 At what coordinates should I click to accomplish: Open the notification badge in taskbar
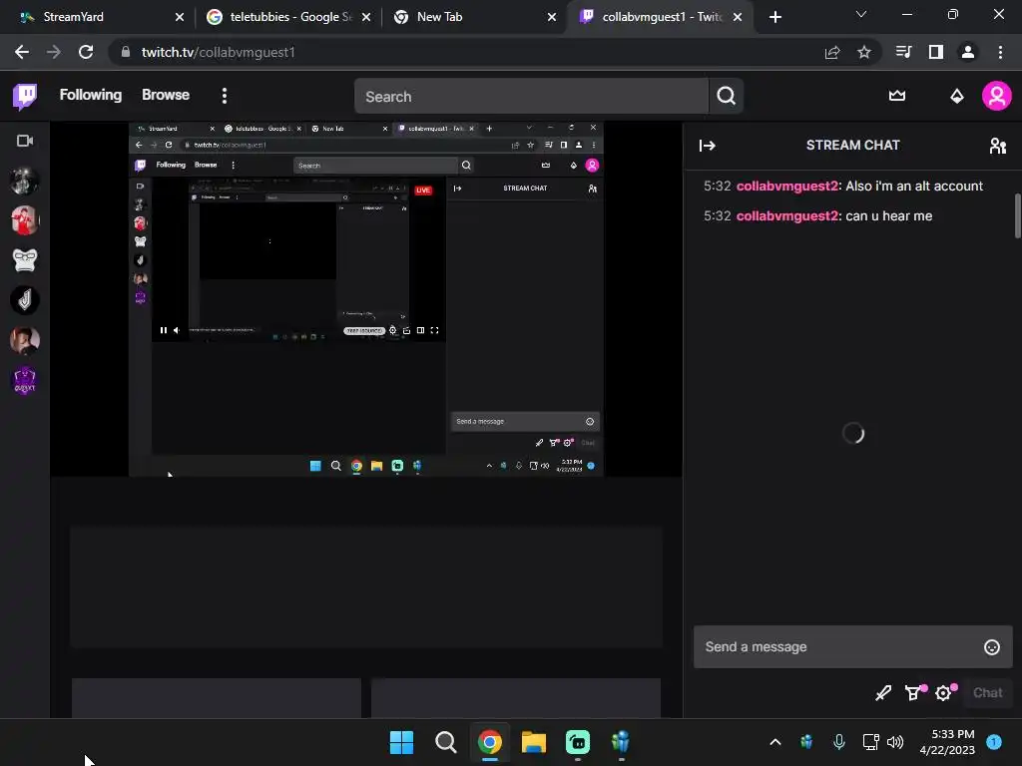tap(994, 741)
